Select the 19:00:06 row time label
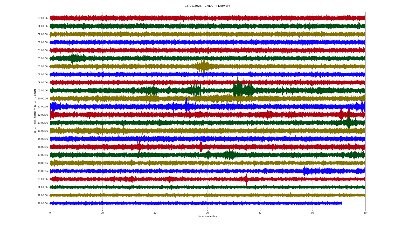The height and width of the screenshot is (233, 415). 43,171
